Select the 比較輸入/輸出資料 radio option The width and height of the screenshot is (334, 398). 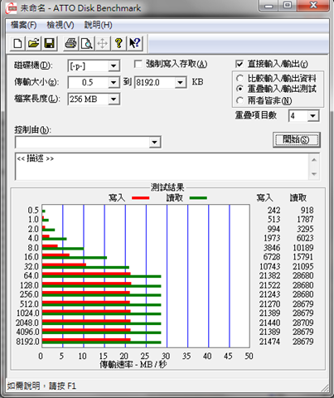click(x=240, y=79)
